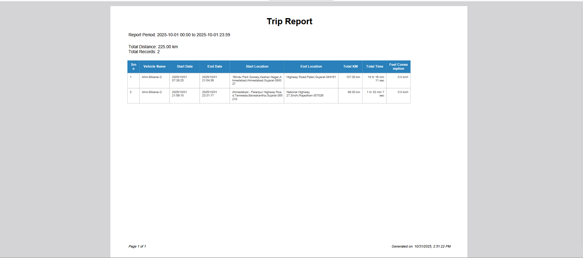Click the Page 1 of 1 footer

pos(137,247)
